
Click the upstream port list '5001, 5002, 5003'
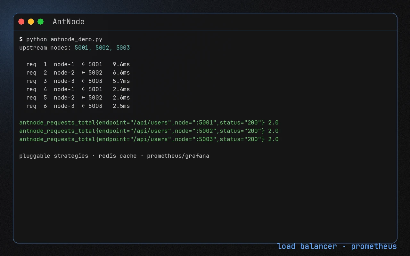click(102, 48)
